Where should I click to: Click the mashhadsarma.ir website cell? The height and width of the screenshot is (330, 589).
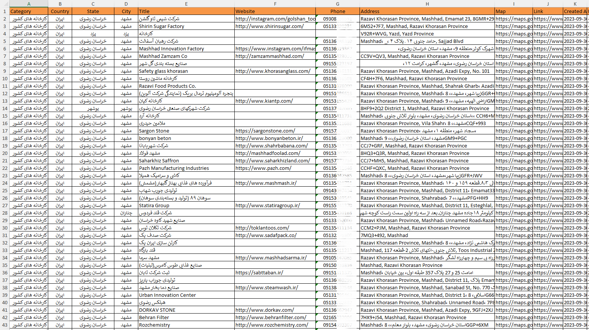[275, 258]
